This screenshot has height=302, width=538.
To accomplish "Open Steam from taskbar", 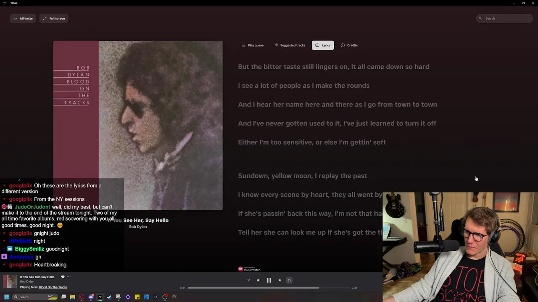I will (109, 297).
